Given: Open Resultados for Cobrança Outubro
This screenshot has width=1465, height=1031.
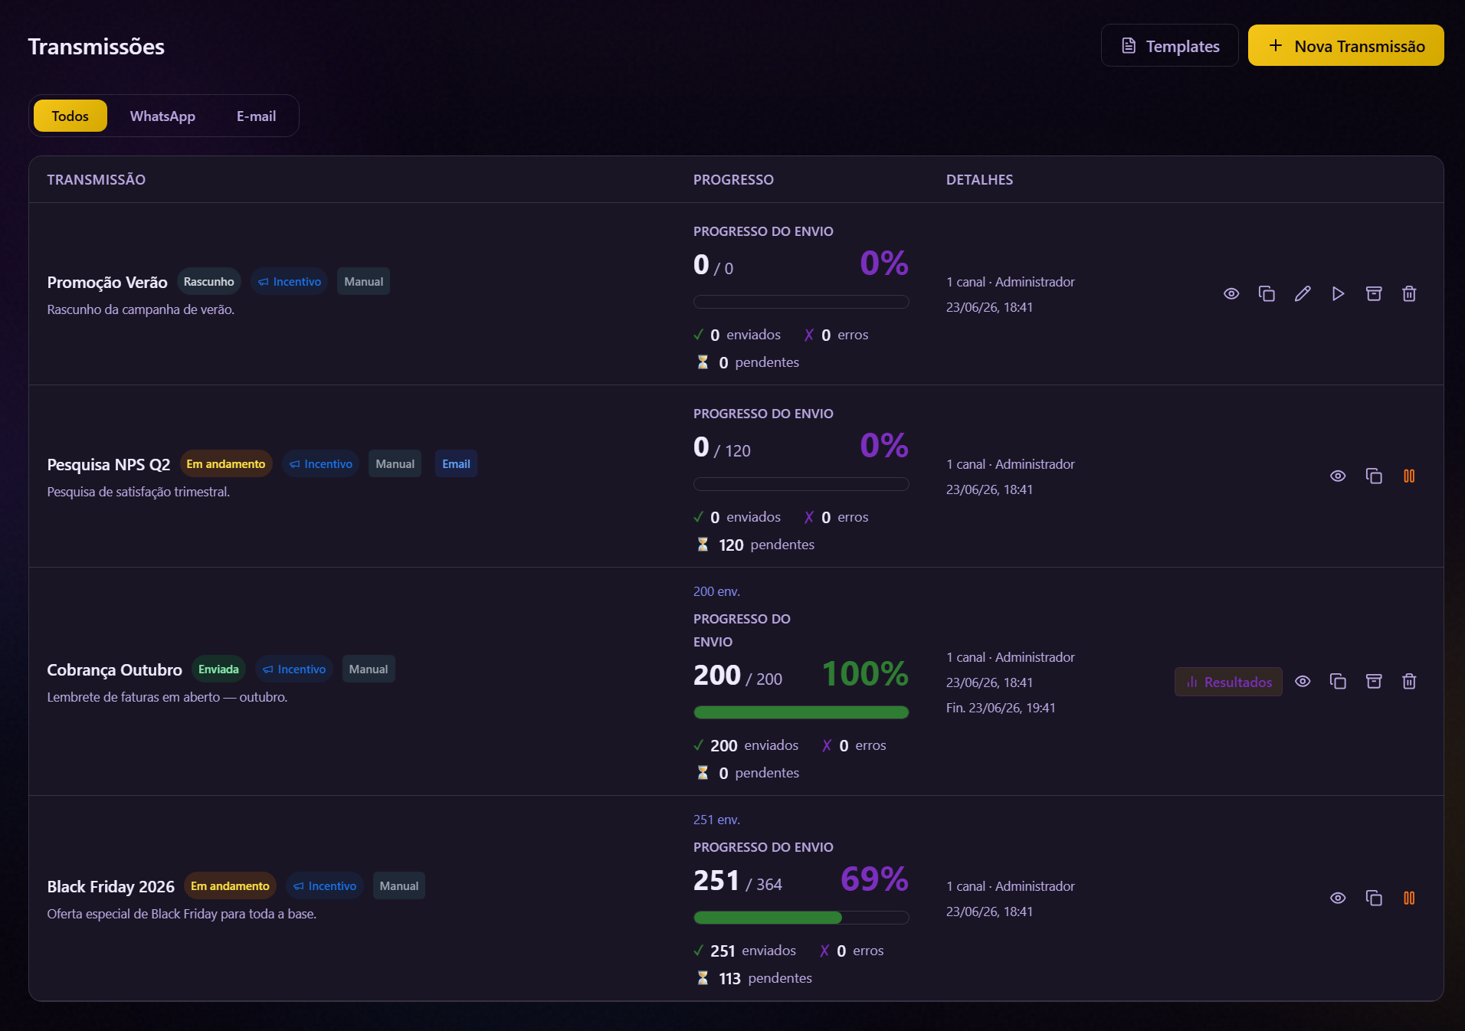Looking at the screenshot, I should (1228, 682).
